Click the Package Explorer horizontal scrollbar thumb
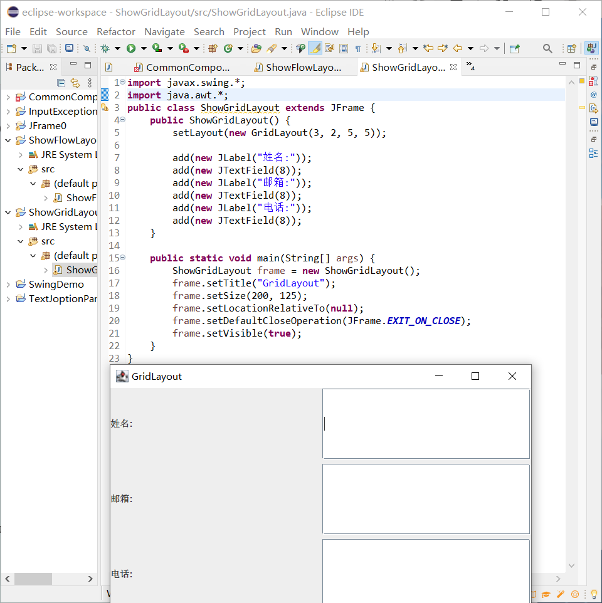Screen dimensions: 602x603 [x=33, y=579]
